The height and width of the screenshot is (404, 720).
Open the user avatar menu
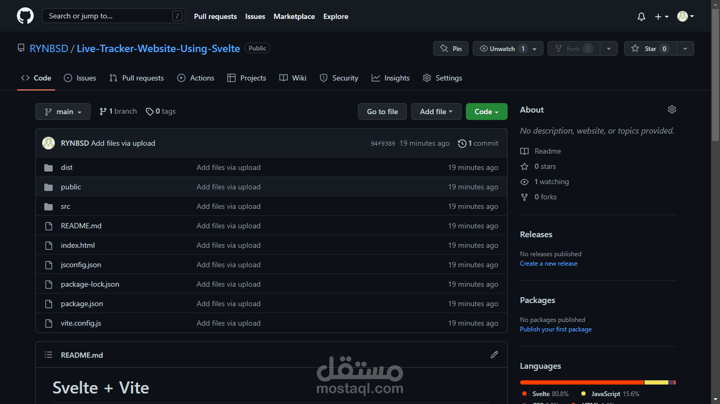tap(685, 16)
